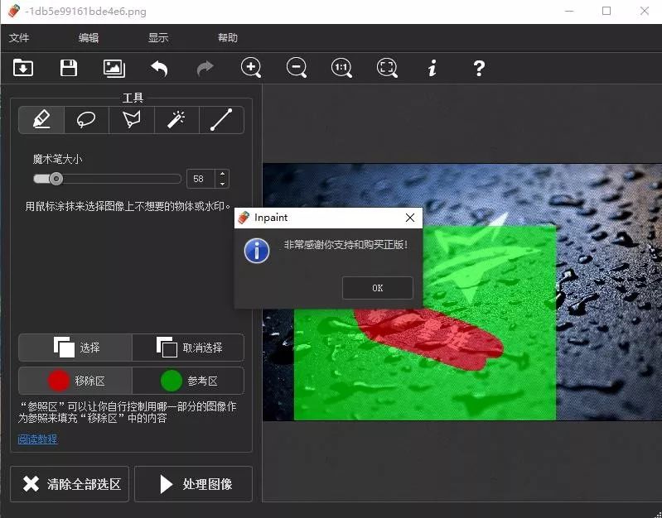The image size is (662, 518).
Task: Switch to the red 移除区 mode
Action: tap(75, 381)
